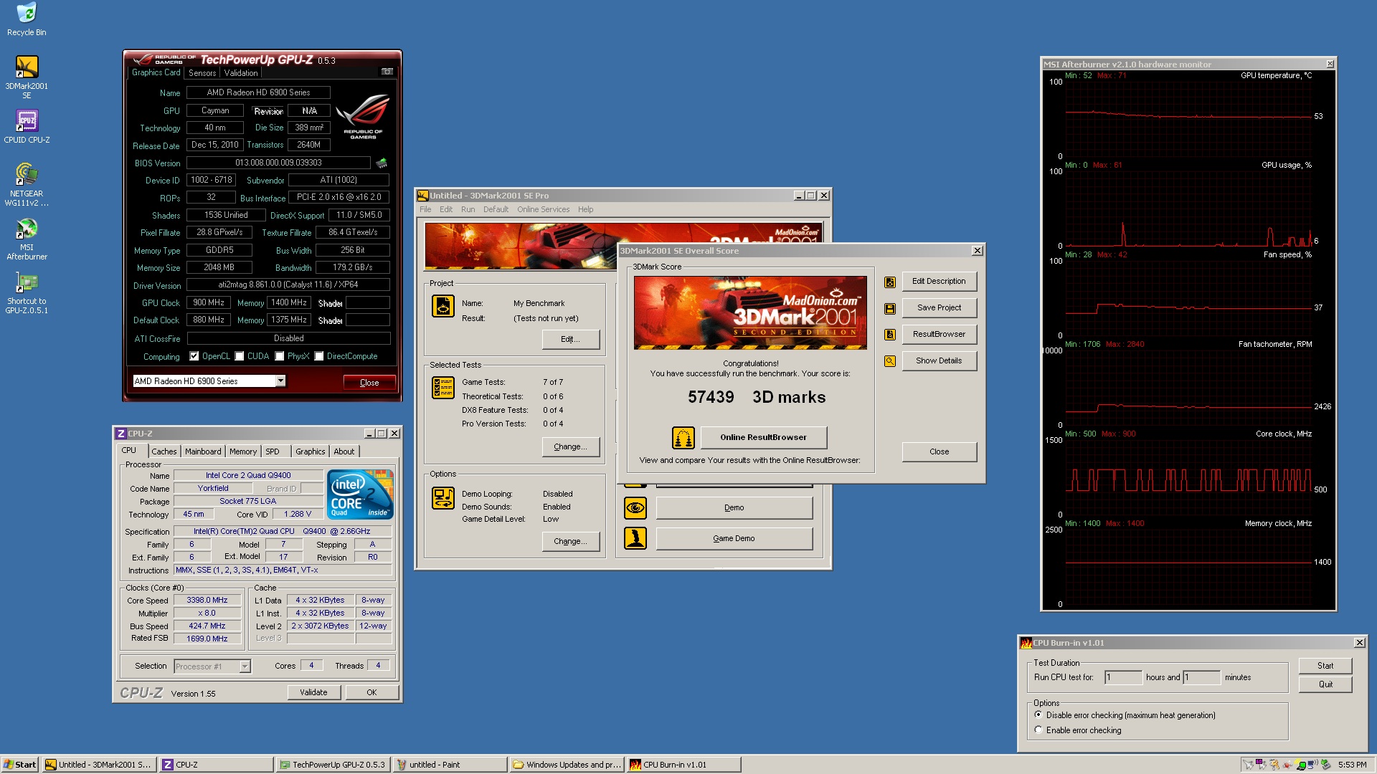This screenshot has height=774, width=1377.
Task: Open the Mainboard tab in CPU-Z
Action: coord(203,451)
